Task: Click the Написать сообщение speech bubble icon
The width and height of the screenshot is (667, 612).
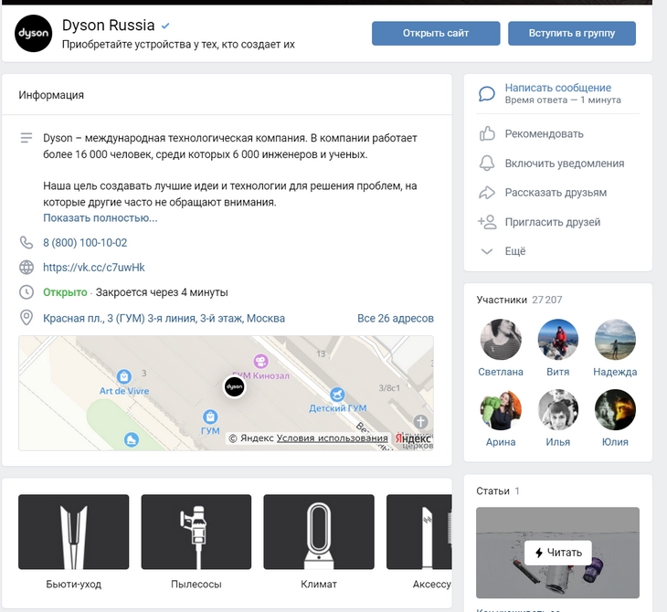Action: coord(487,93)
